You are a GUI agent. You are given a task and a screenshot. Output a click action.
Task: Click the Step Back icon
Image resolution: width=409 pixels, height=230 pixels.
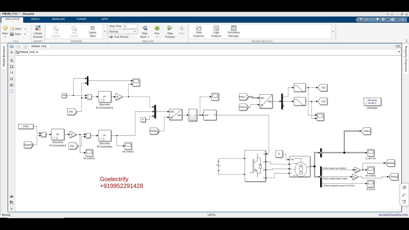click(144, 28)
